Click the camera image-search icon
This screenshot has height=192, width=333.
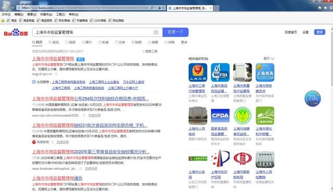point(156,32)
